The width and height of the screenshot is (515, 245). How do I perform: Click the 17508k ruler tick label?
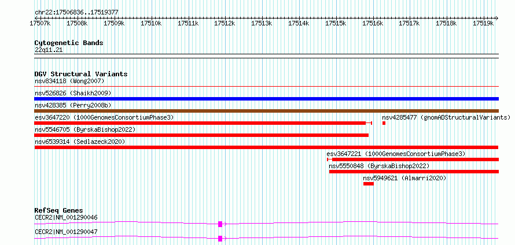77,23
